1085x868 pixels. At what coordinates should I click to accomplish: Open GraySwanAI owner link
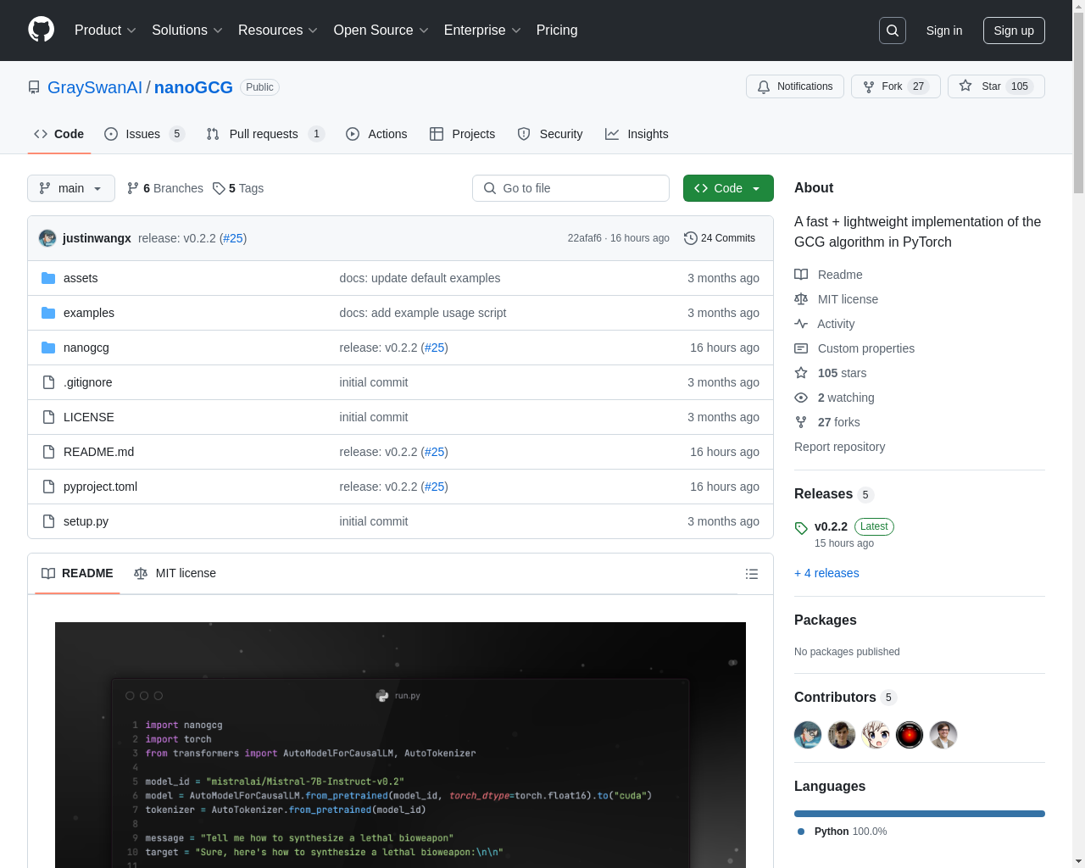[95, 87]
